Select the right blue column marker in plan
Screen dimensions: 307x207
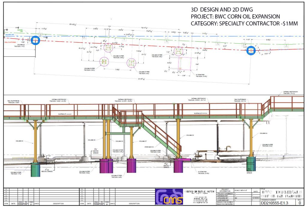251,51
